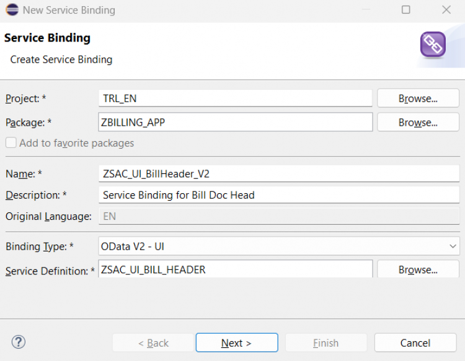
Task: Click the Service Definition input field
Action: [236, 270]
